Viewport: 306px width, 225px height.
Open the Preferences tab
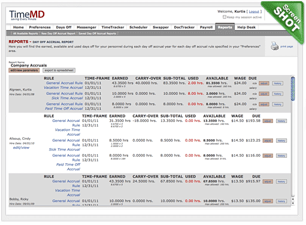(x=40, y=27)
